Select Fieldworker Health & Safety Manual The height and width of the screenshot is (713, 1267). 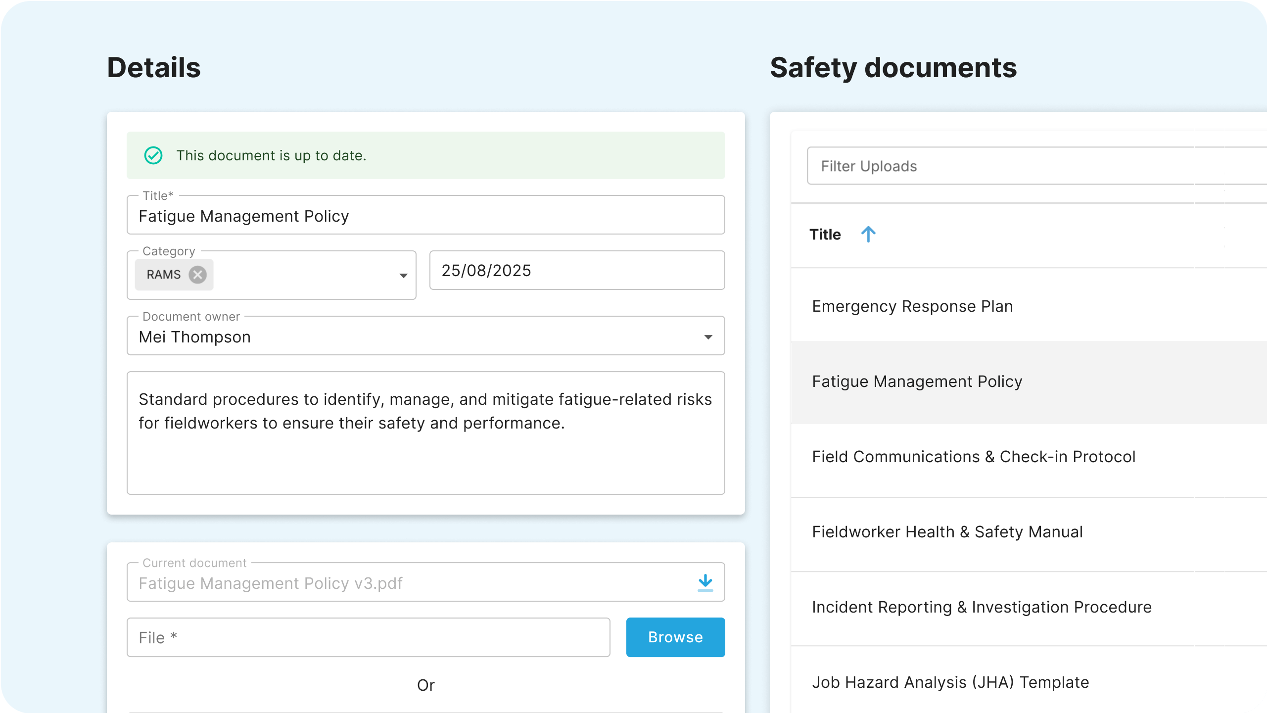(x=947, y=532)
